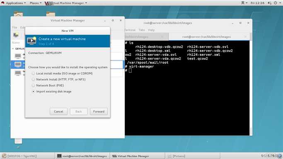Click create new VM toolbar icon in Manager
Viewport: 283px width, 159px height.
16,35
